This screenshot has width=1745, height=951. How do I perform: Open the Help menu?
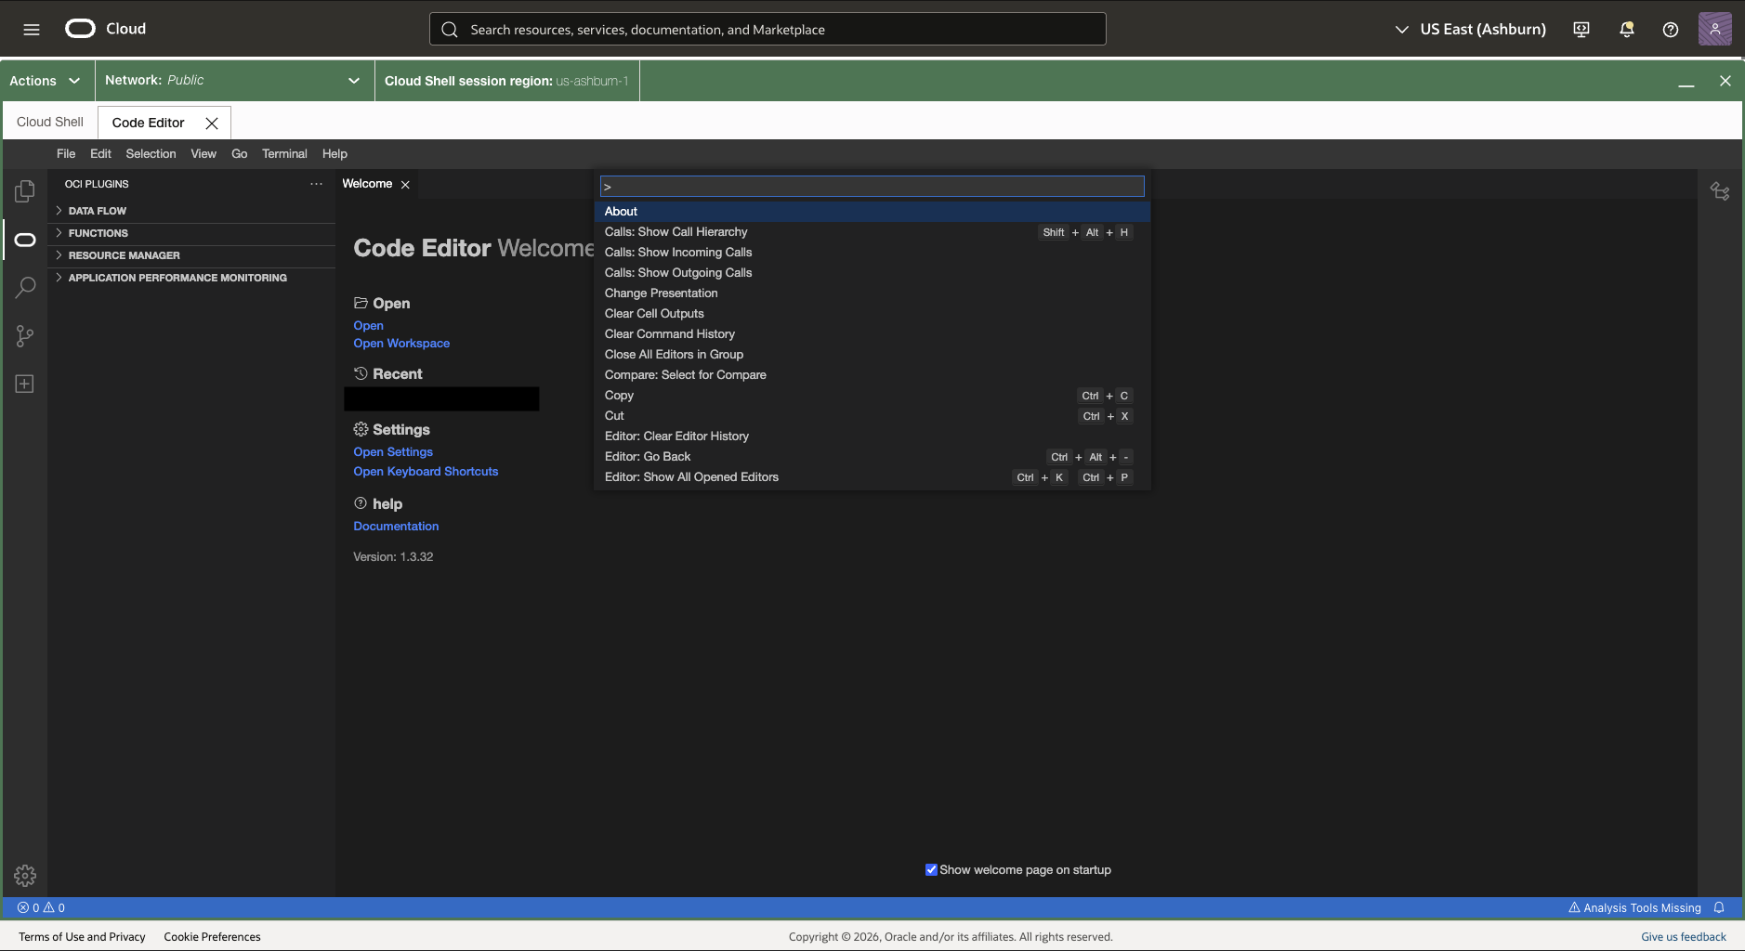point(335,154)
